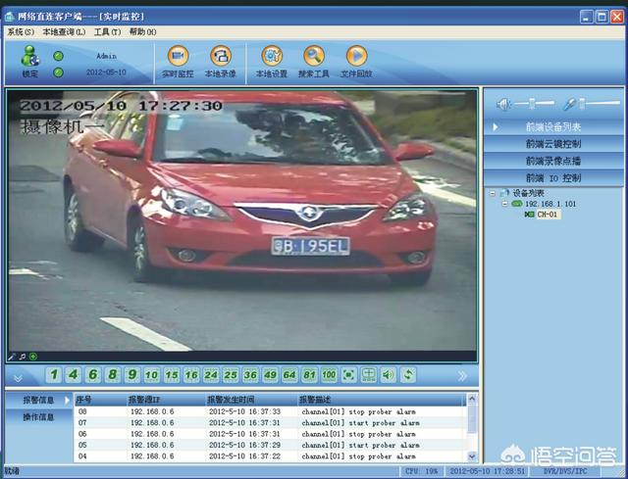Open the 系统(S) menu
Image resolution: width=628 pixels, height=479 pixels.
[x=20, y=32]
